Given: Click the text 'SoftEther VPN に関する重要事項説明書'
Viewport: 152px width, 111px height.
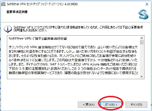Looking at the screenshot, I should (38, 38).
